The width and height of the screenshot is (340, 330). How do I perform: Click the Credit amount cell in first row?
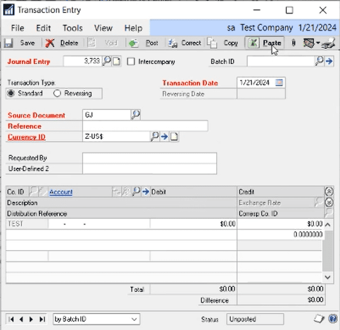[280, 224]
